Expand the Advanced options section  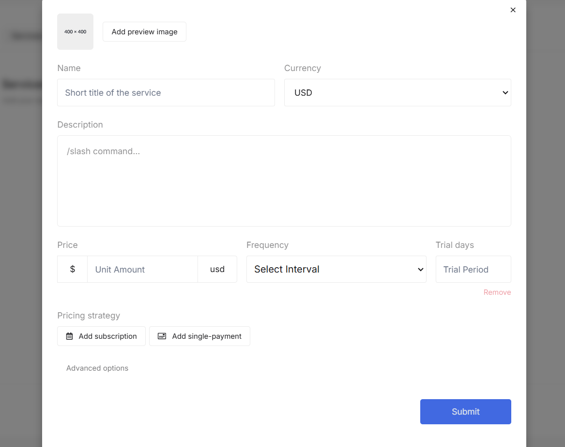(x=97, y=368)
